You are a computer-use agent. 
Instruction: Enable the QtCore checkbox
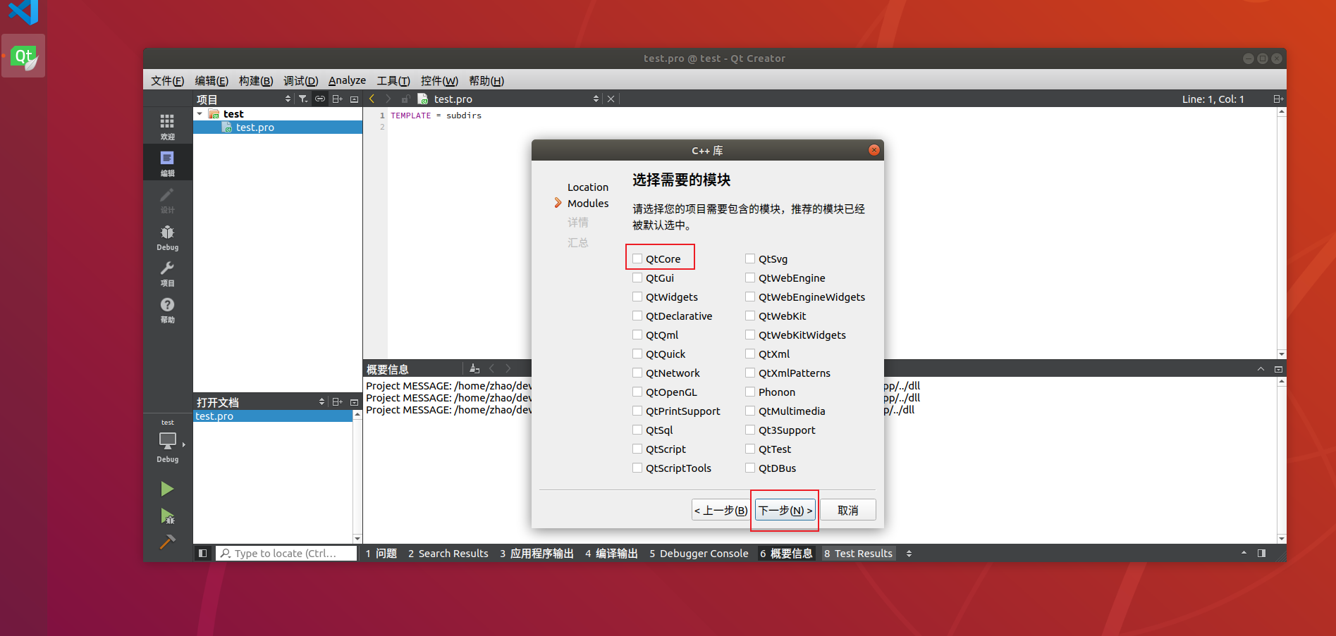[x=637, y=258]
